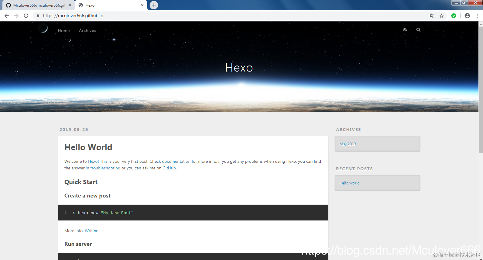Image resolution: width=483 pixels, height=260 pixels.
Task: Open the 2019-05-26 post date link
Action: pyautogui.click(x=74, y=130)
